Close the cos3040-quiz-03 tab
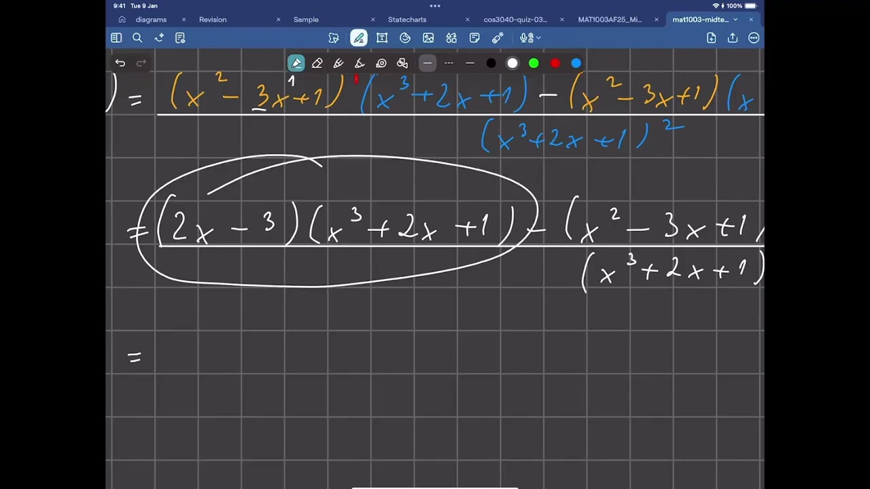The image size is (870, 489). pos(561,20)
